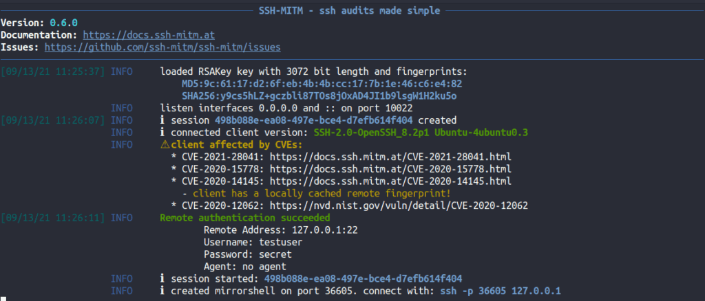Open the CVE-2021-28041 docs URL

pyautogui.click(x=391, y=157)
